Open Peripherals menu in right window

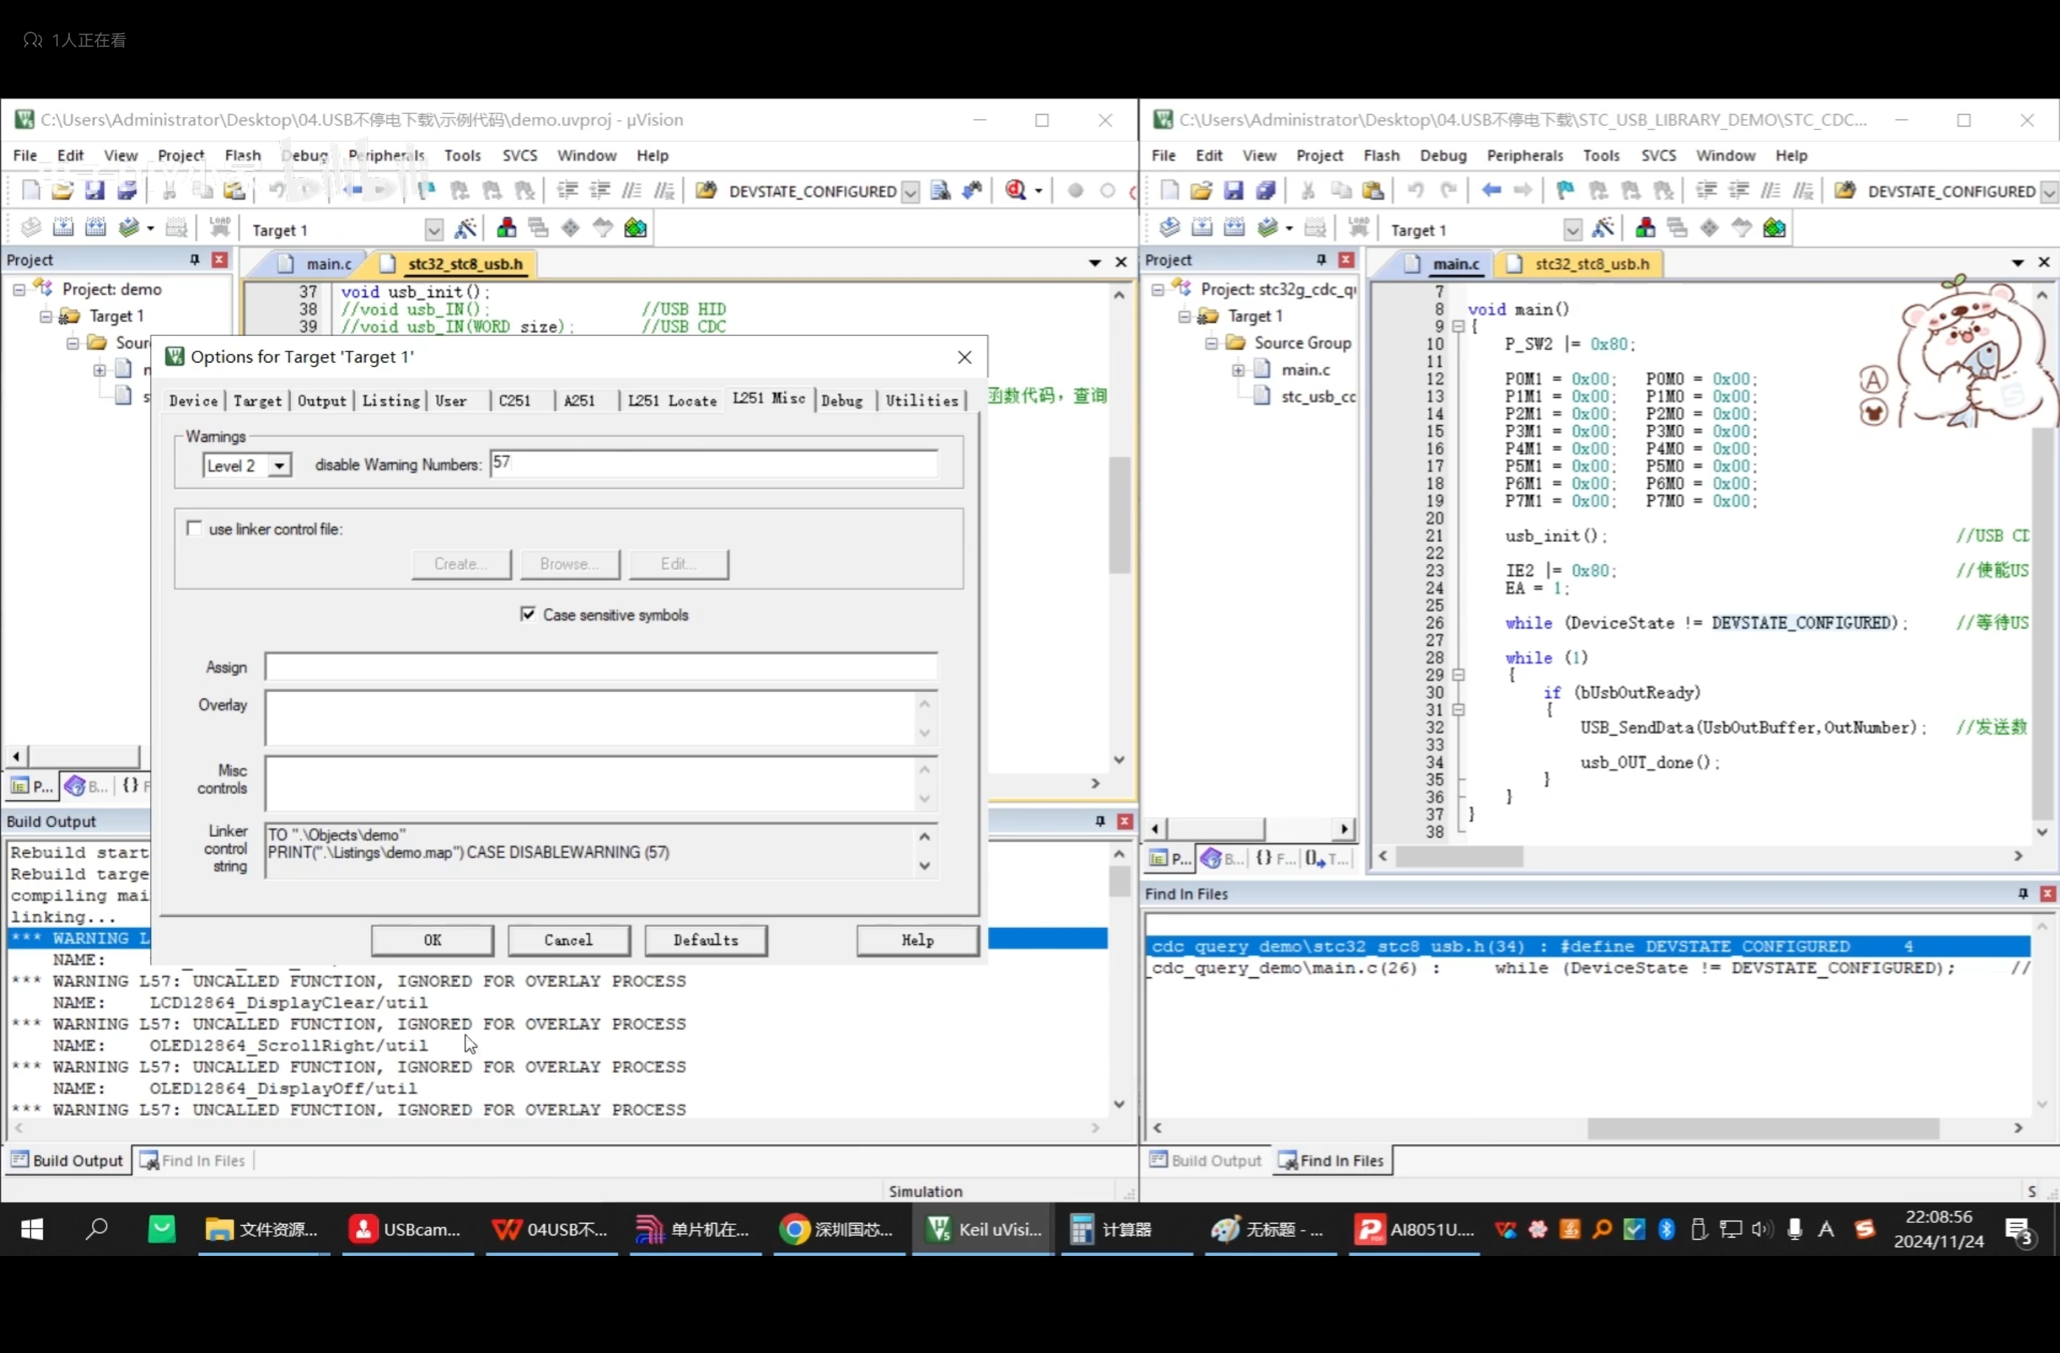click(x=1524, y=156)
